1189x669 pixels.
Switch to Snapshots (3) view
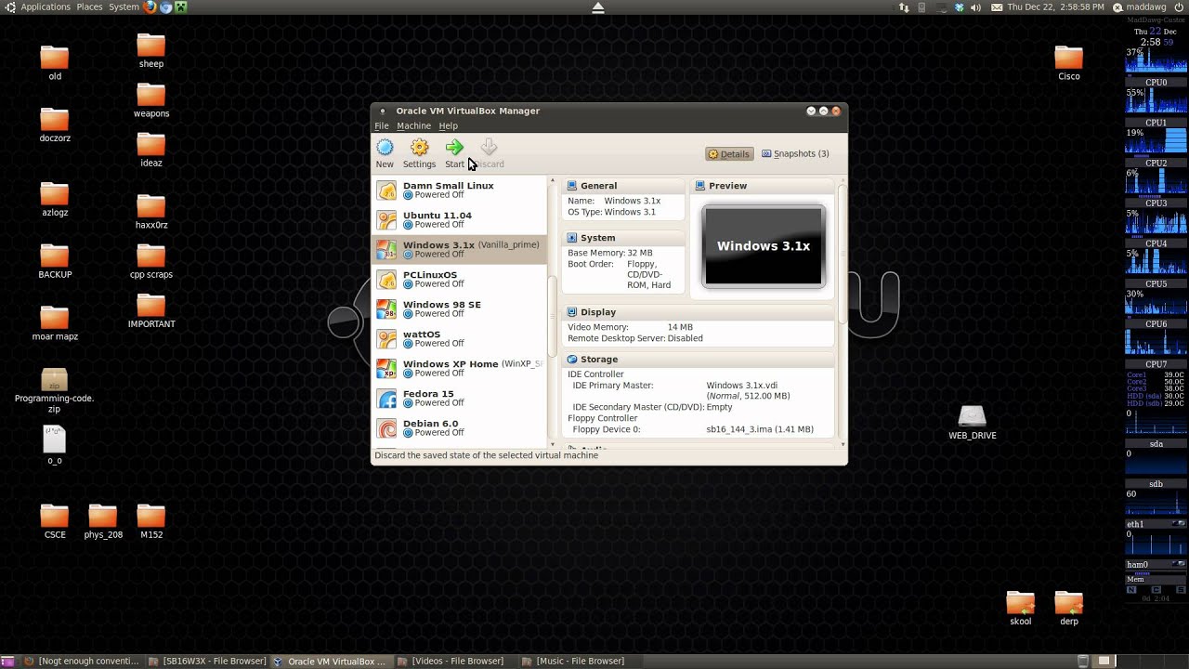point(795,154)
